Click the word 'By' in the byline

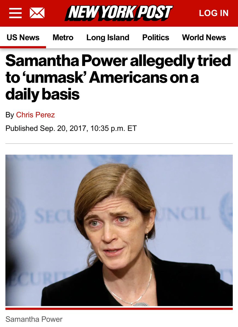pos(10,115)
